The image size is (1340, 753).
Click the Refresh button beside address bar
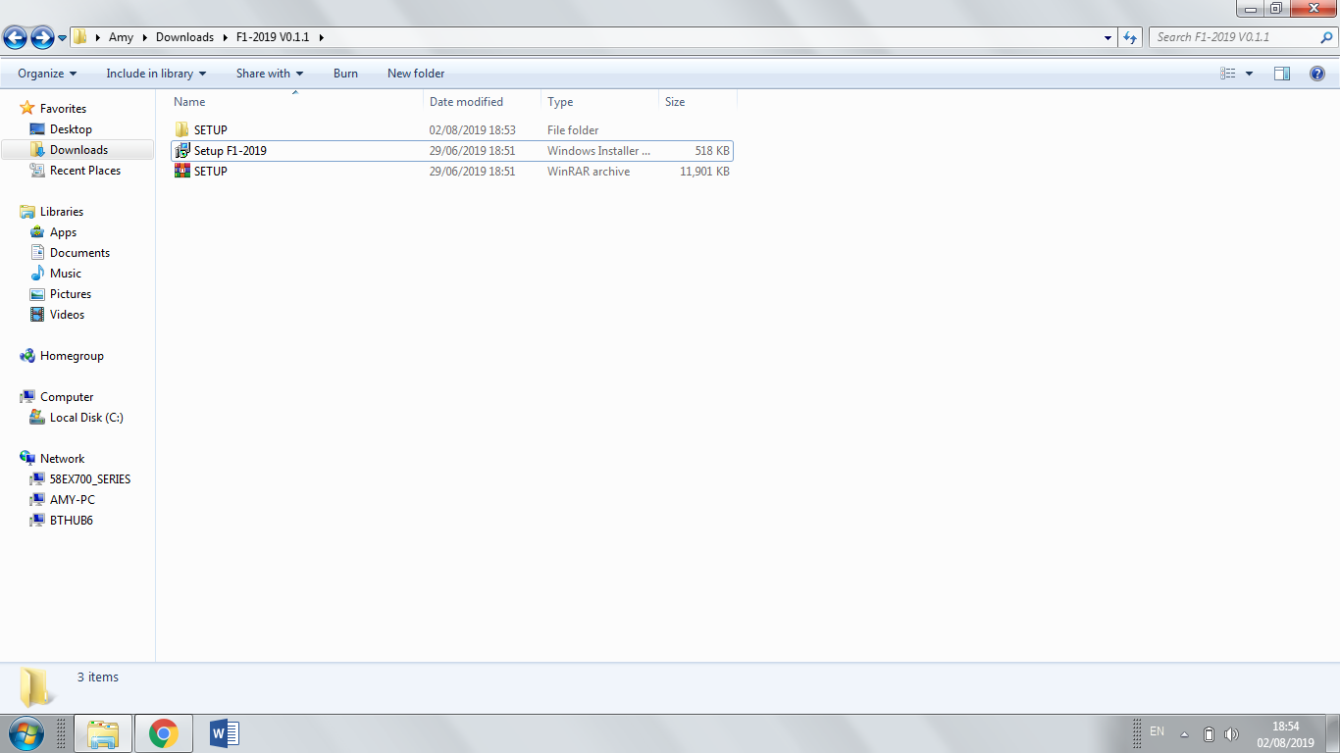click(1130, 37)
